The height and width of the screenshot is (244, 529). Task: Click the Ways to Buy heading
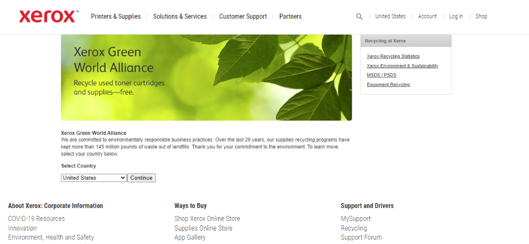click(x=190, y=206)
